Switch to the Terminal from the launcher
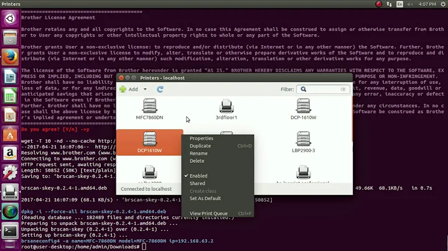Image resolution: width=448 pixels, height=251 pixels. click(x=10, y=230)
